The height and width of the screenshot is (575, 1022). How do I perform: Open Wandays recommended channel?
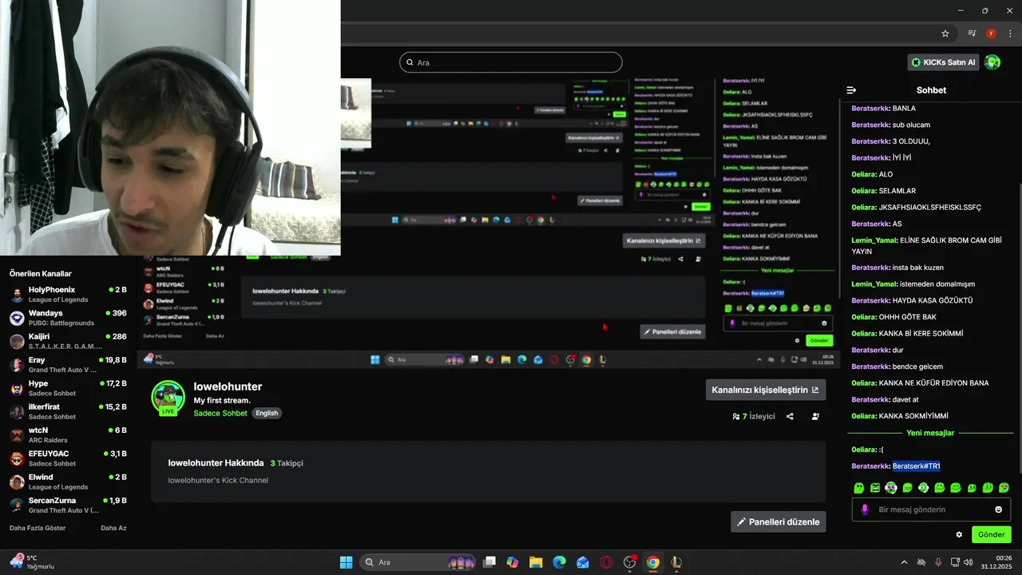(x=68, y=318)
